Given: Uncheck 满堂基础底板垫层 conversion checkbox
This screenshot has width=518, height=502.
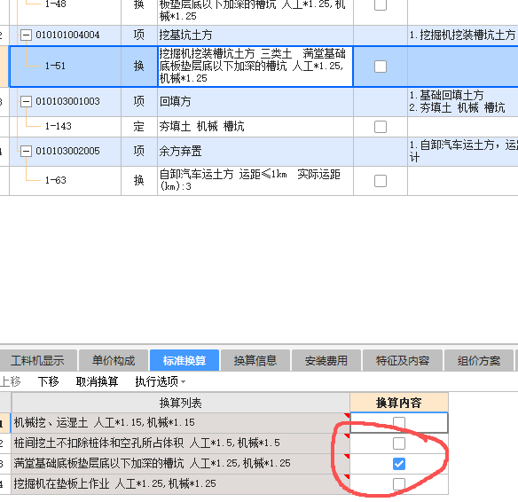Looking at the screenshot, I should [399, 464].
